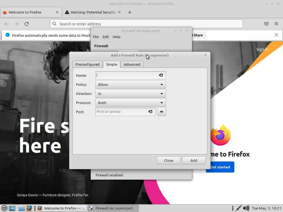Click the Save to Pocket icon
Viewport: 283px width, 212px height.
pos(266,24)
